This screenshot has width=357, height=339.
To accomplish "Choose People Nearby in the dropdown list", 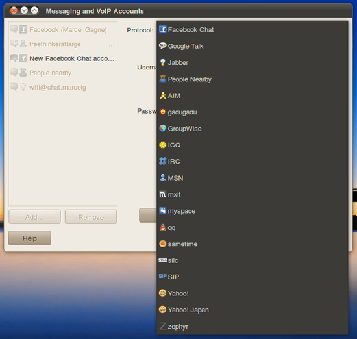I will pos(252,79).
